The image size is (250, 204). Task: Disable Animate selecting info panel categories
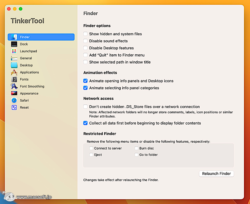click(85, 88)
